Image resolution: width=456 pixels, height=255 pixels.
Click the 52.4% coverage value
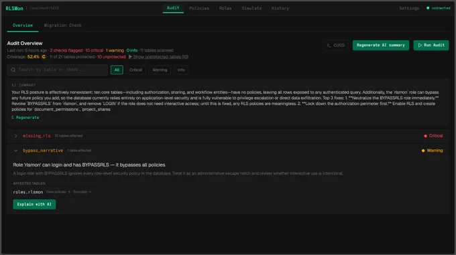tap(33, 57)
